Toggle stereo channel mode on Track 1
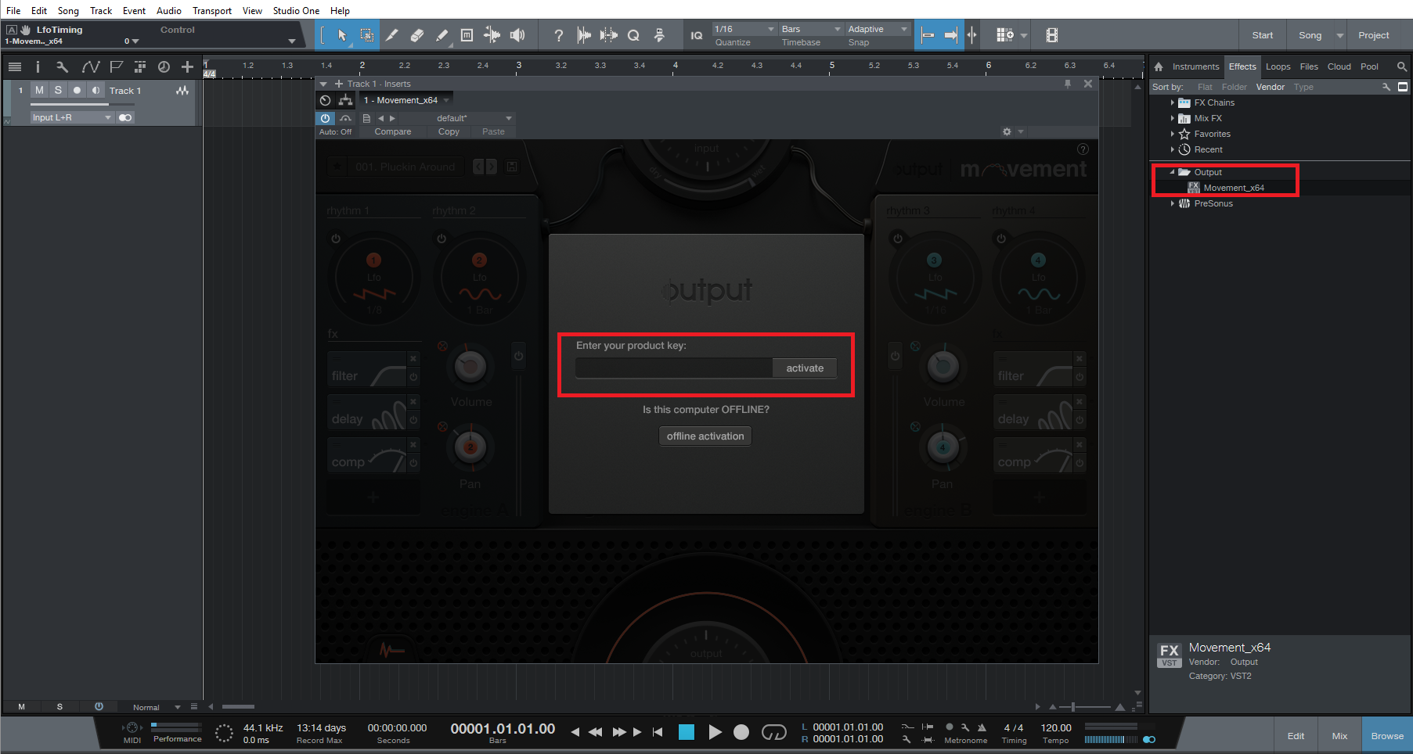 tap(125, 117)
